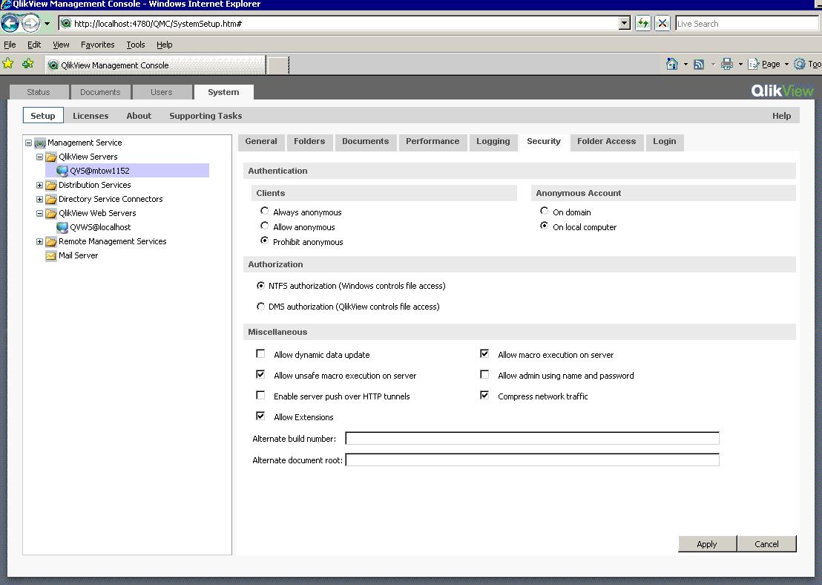Expand the Remote Management Services folder
This screenshot has width=822, height=585.
39,242
